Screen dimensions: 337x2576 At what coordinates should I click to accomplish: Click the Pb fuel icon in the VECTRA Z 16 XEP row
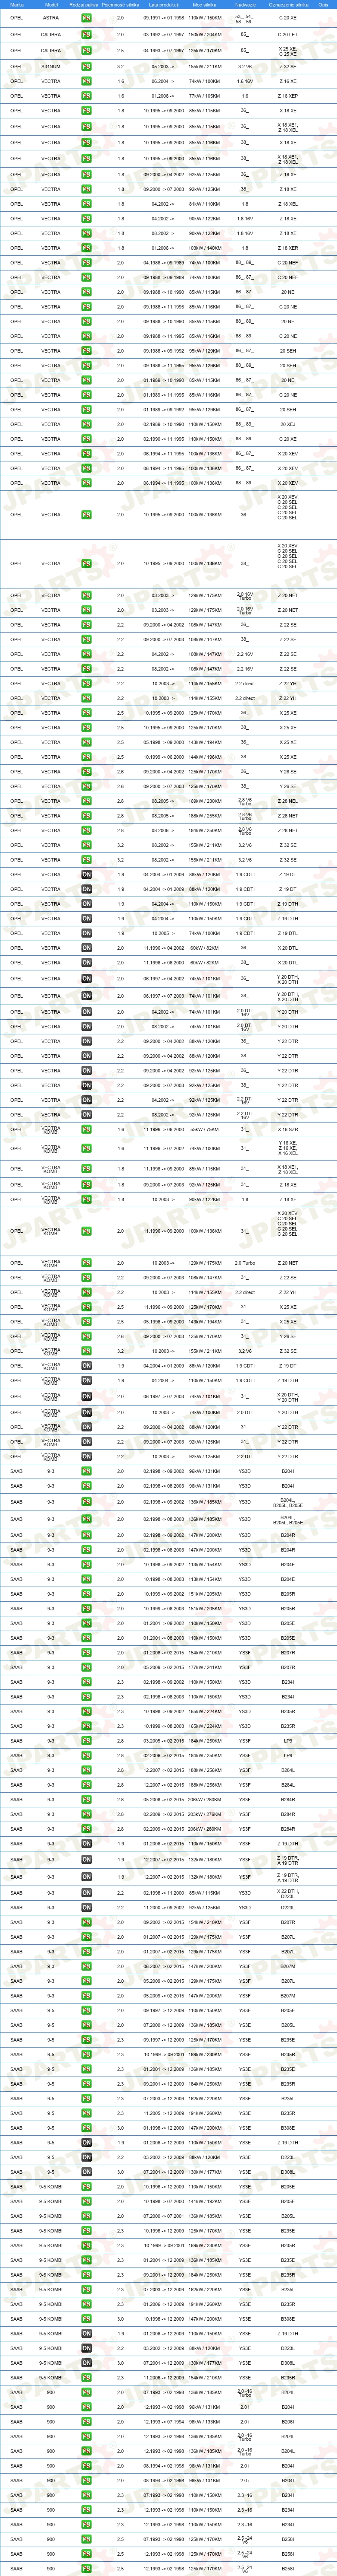click(x=87, y=96)
